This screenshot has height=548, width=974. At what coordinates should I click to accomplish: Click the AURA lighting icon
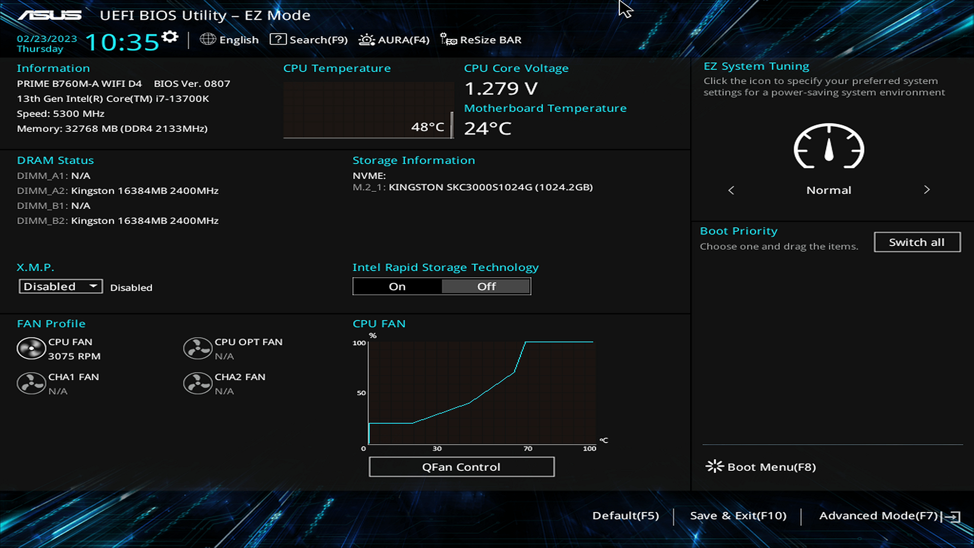(366, 40)
